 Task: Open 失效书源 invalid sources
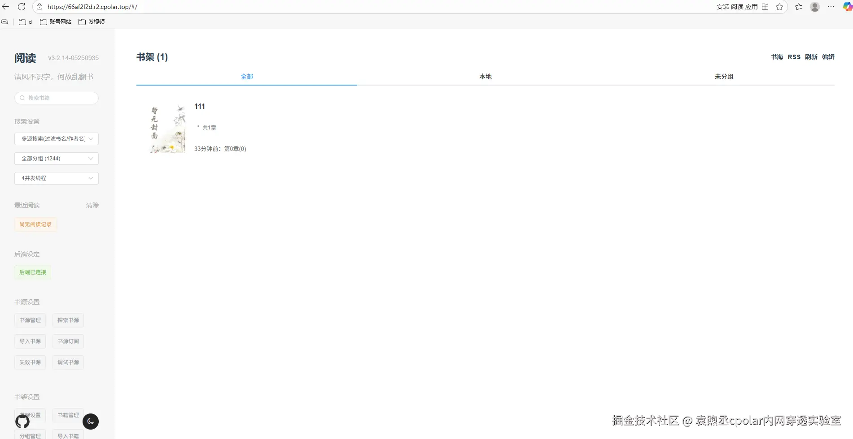30,362
